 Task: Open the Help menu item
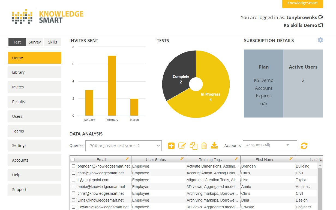(x=35, y=175)
